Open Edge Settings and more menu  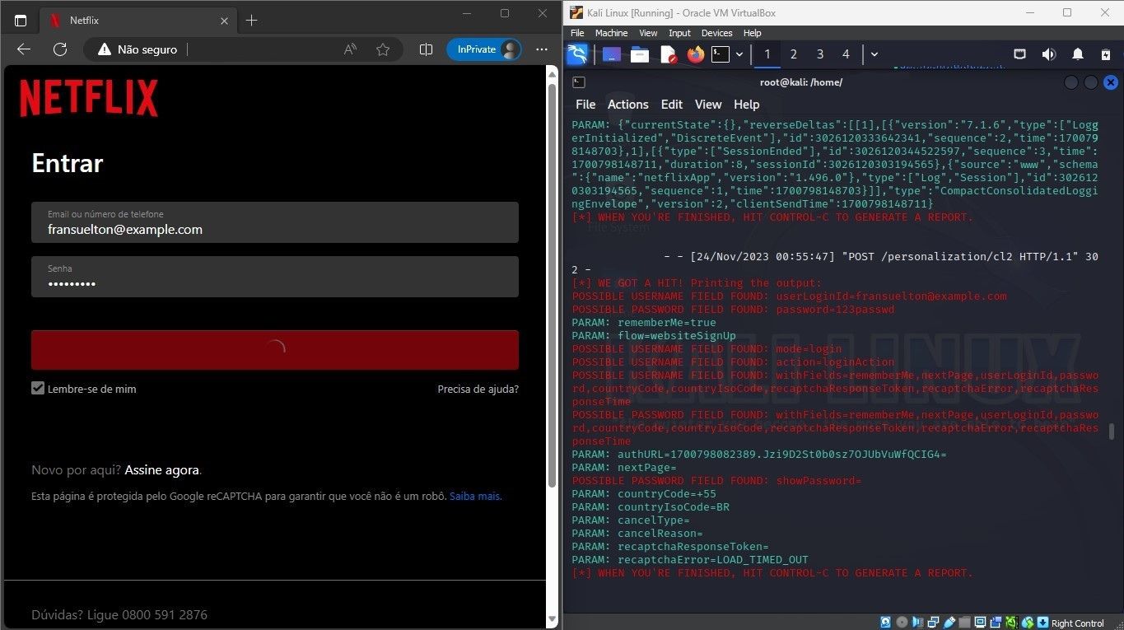pos(542,49)
